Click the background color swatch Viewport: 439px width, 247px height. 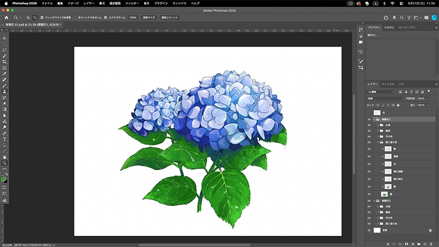pyautogui.click(x=6, y=181)
